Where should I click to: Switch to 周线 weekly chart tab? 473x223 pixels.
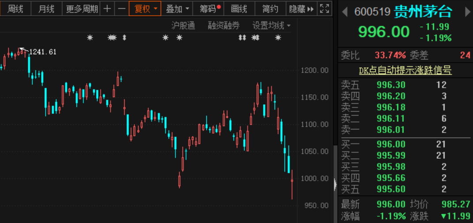coord(15,9)
